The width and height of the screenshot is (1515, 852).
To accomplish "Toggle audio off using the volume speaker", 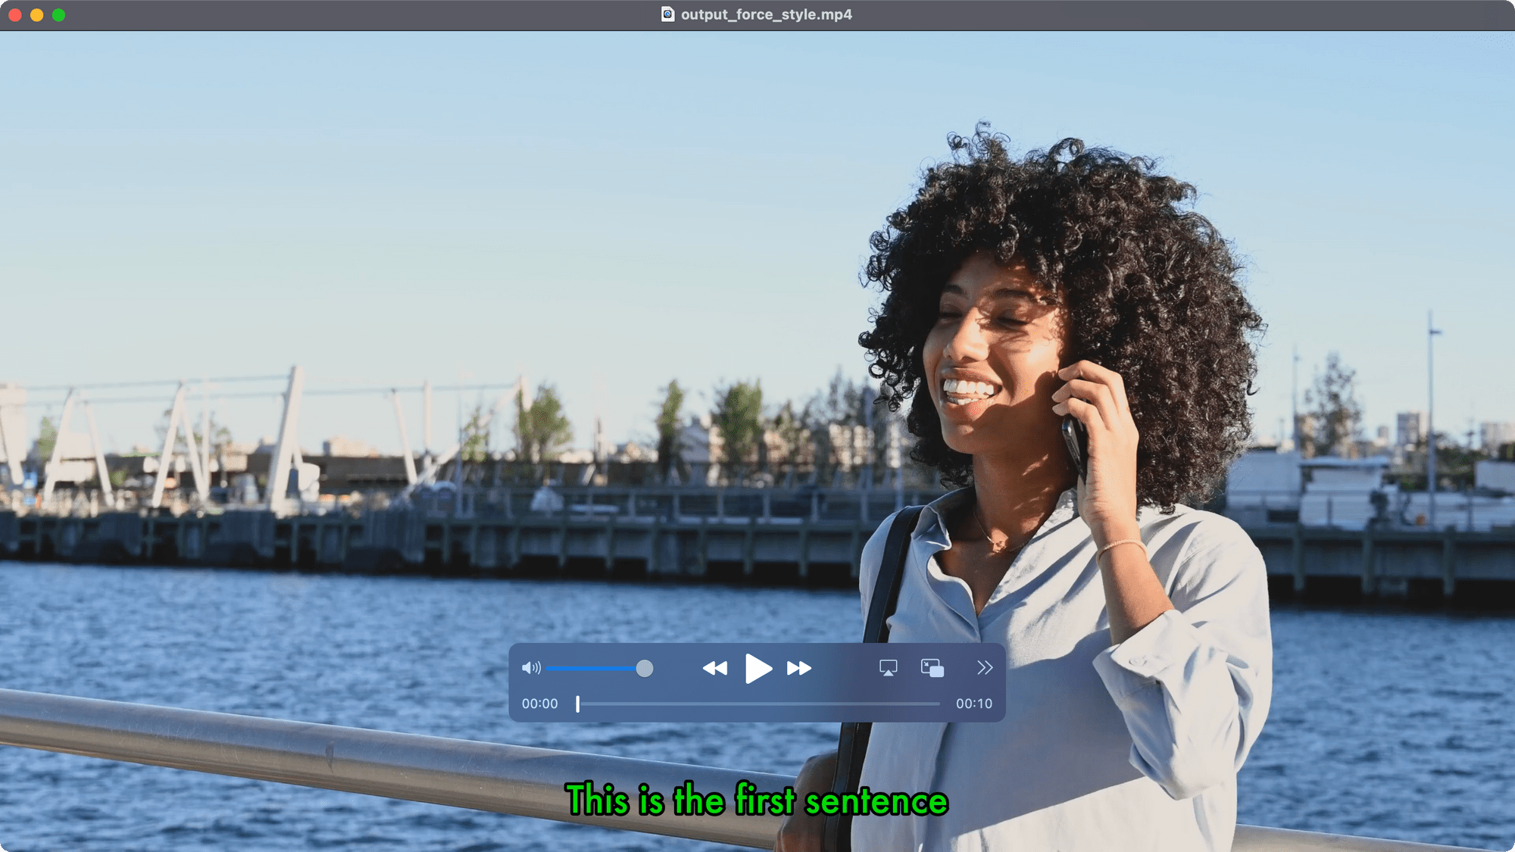I will (532, 667).
